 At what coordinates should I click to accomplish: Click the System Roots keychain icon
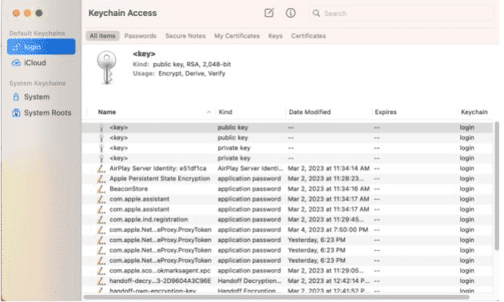16,113
